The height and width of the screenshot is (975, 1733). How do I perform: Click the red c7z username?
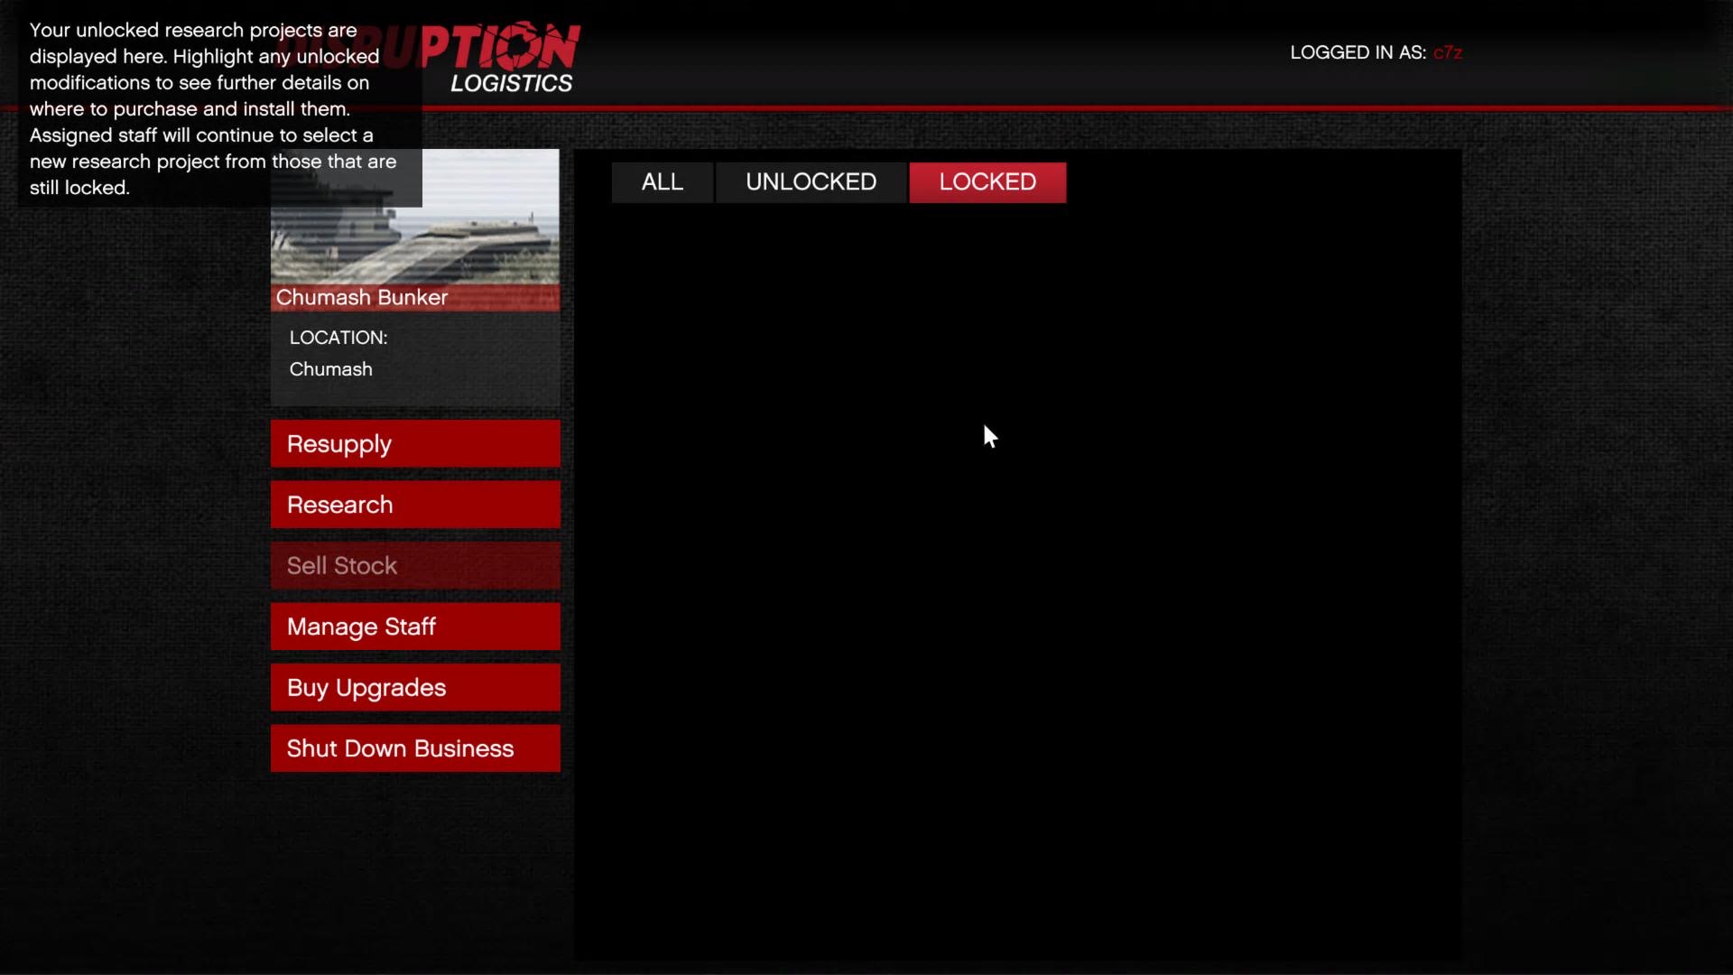1447,53
